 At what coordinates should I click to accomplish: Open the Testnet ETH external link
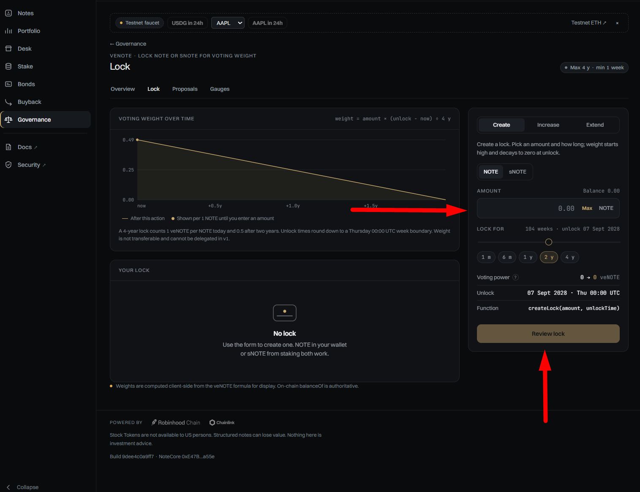pos(588,23)
